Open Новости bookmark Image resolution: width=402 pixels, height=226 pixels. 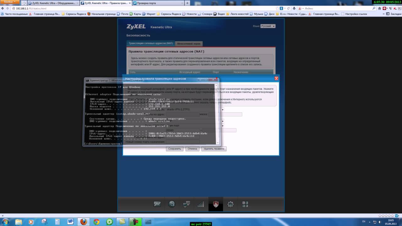tap(189, 14)
